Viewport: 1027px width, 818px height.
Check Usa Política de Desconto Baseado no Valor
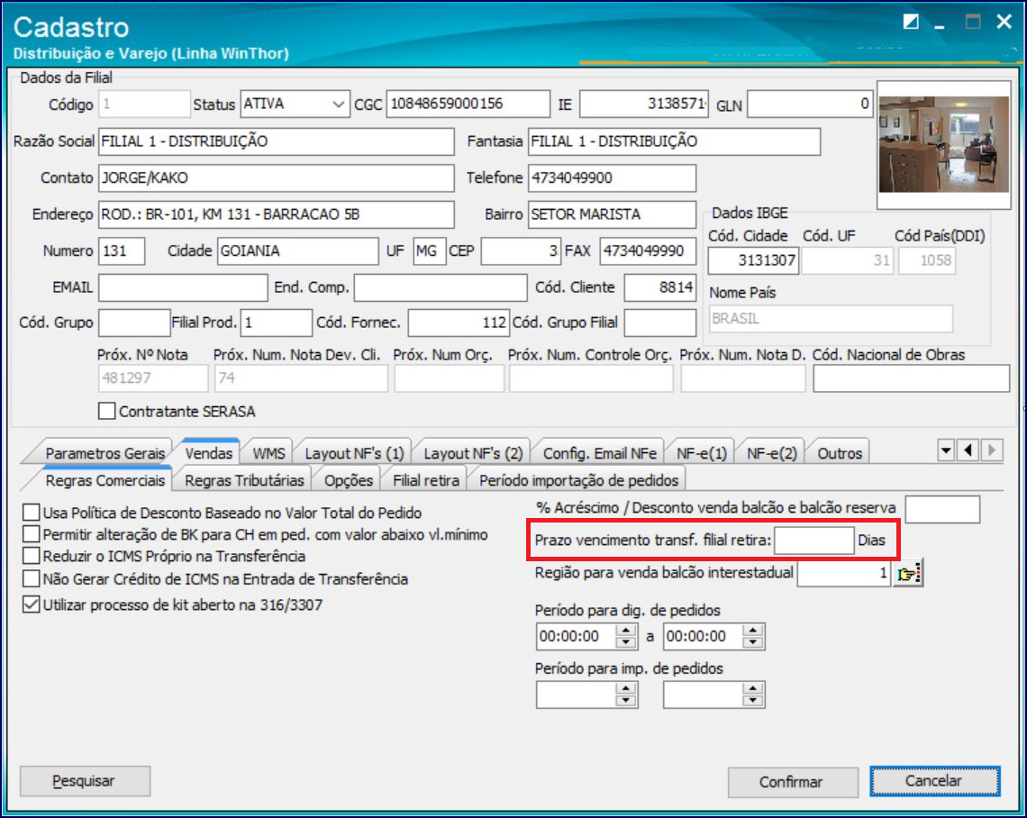(32, 512)
